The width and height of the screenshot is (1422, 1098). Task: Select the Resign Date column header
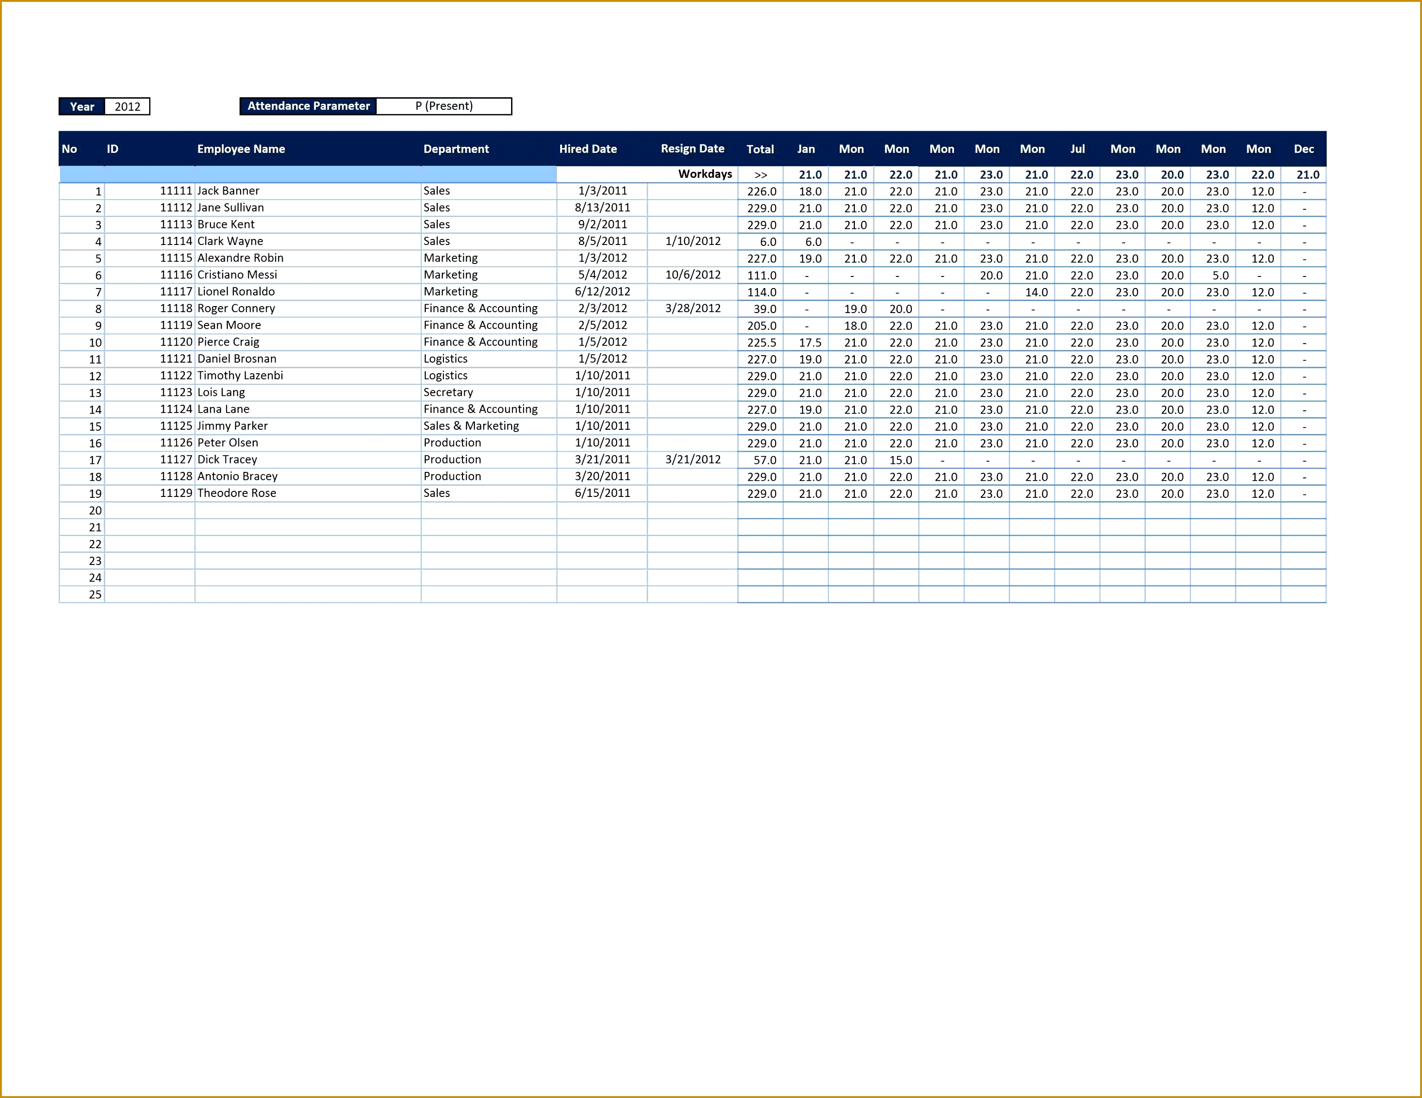pyautogui.click(x=692, y=148)
